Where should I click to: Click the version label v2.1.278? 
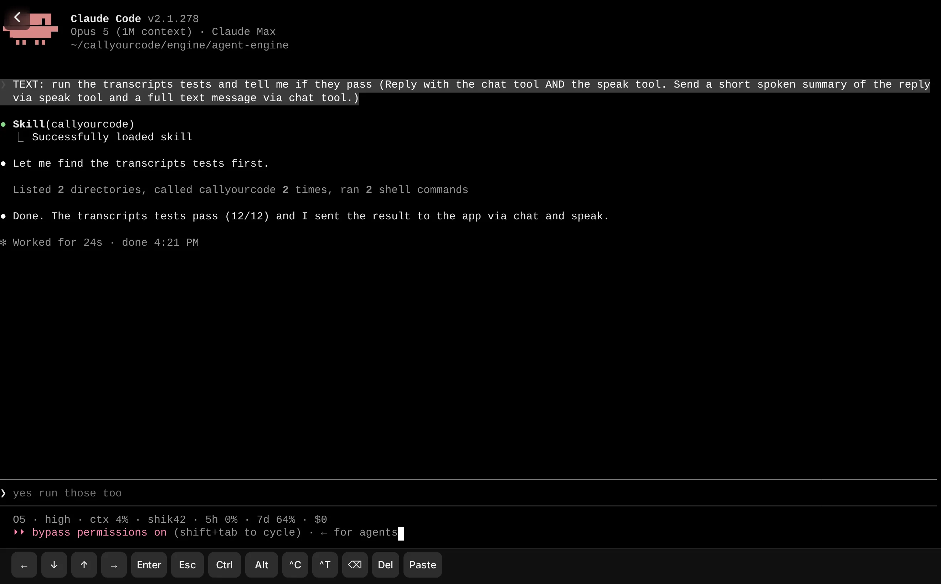click(x=173, y=19)
